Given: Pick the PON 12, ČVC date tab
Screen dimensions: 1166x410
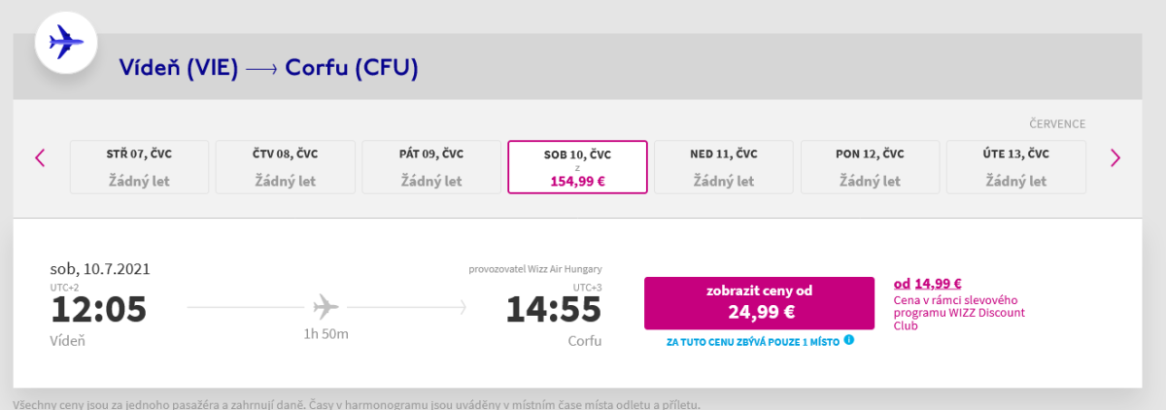Looking at the screenshot, I should [x=869, y=167].
